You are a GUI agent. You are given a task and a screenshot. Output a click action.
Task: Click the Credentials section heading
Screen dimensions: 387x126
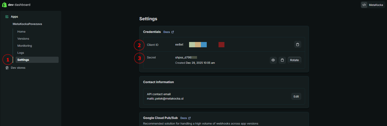coord(152,32)
